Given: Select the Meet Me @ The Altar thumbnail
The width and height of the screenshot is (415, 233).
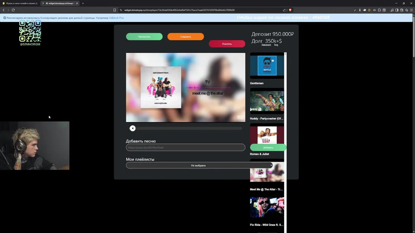Looking at the screenshot, I should (267, 172).
